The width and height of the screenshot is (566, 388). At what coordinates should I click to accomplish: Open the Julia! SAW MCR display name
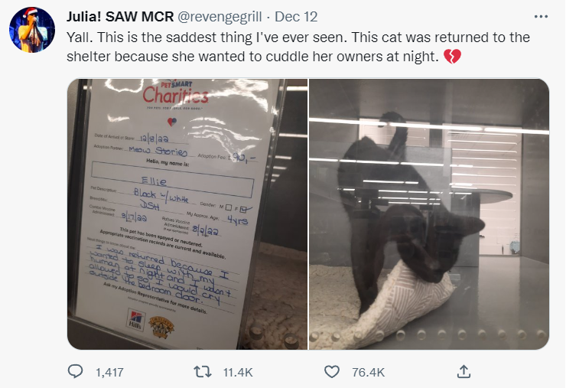coord(120,17)
